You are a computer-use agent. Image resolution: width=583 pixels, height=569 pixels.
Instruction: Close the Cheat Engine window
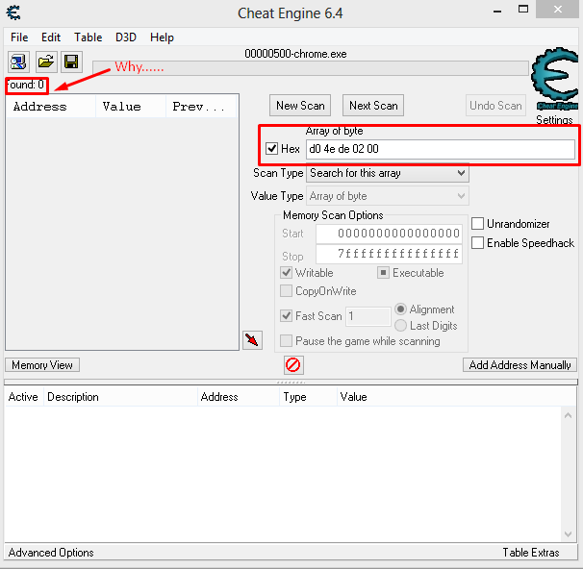click(x=557, y=10)
